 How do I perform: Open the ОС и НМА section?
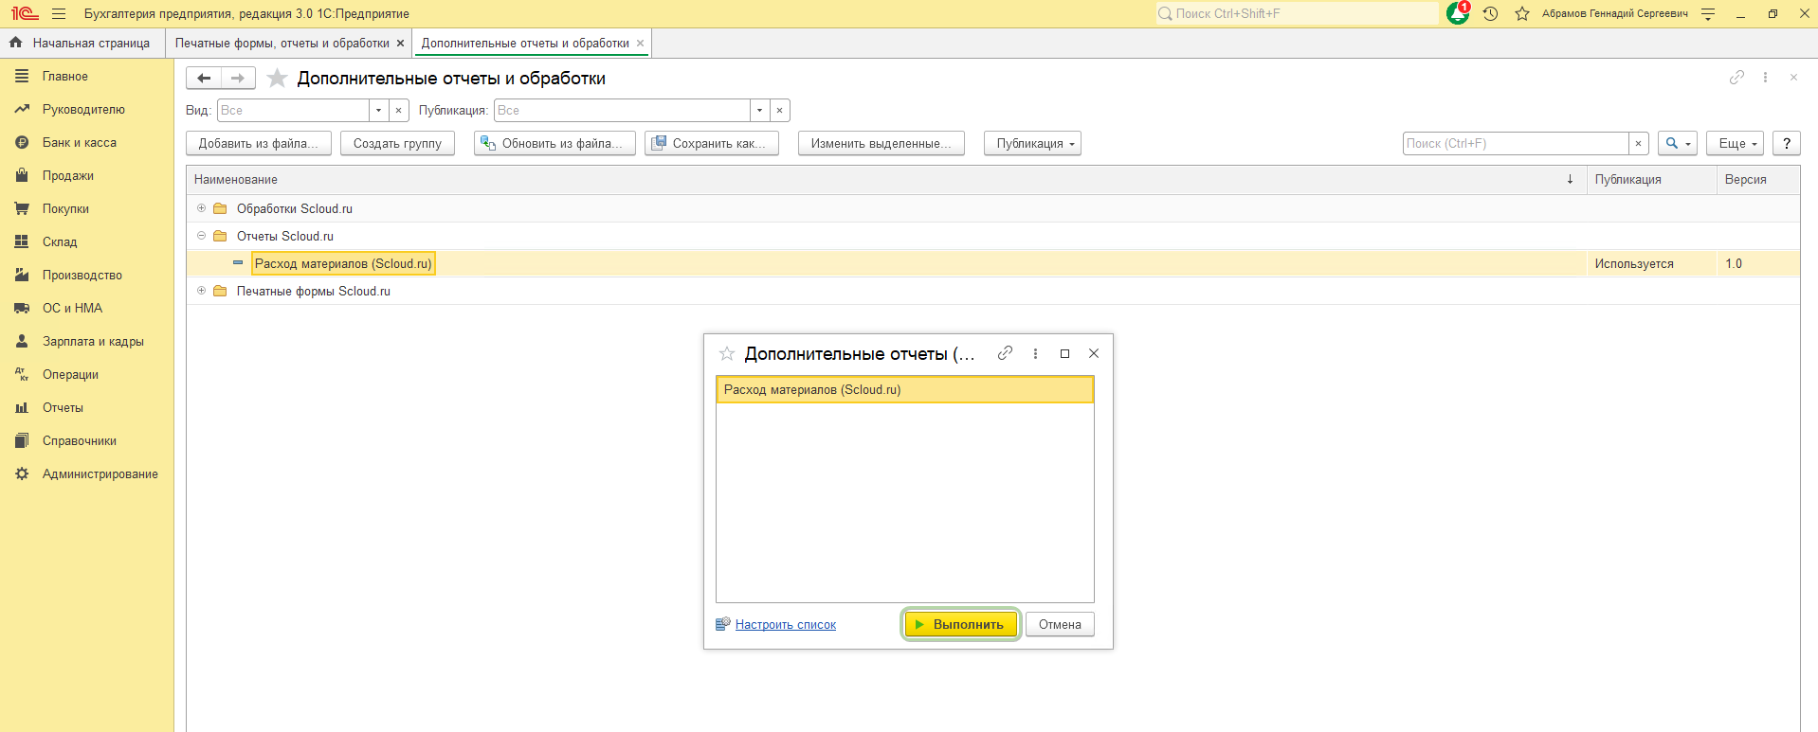(x=86, y=309)
